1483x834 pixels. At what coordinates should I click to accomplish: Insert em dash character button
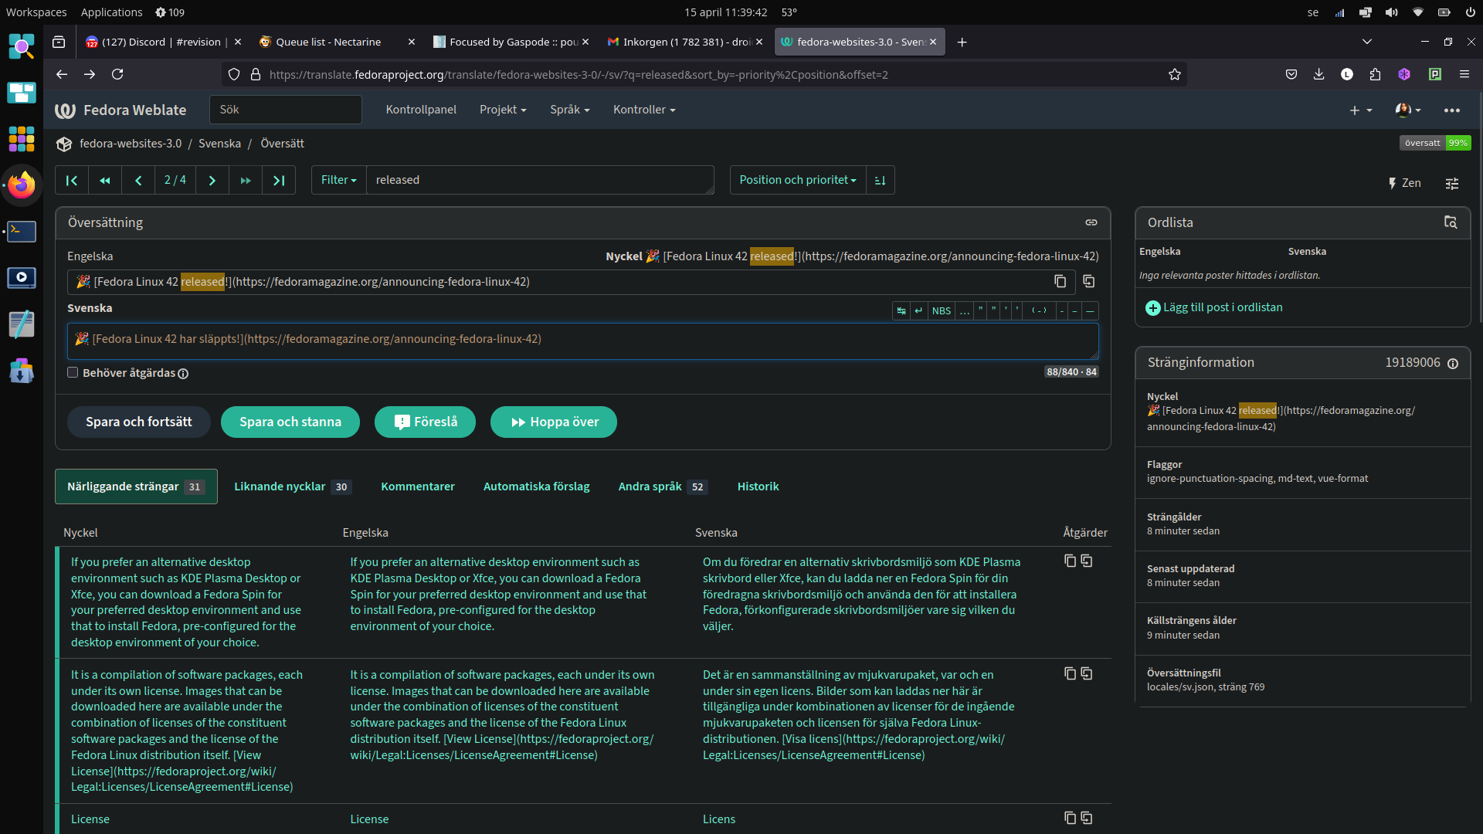point(1090,310)
